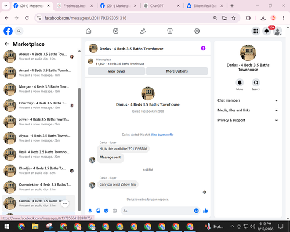The width and height of the screenshot is (290, 232).
Task: Send a thumbs up like
Action: pos(205,211)
